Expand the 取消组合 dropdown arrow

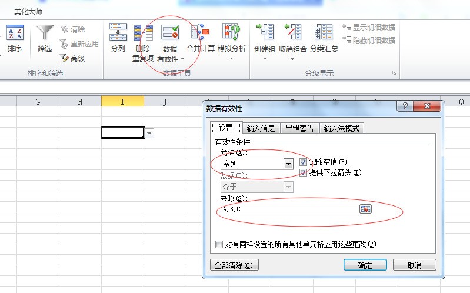[293, 59]
